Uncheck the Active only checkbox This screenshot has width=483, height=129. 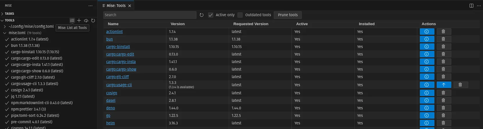click(211, 15)
